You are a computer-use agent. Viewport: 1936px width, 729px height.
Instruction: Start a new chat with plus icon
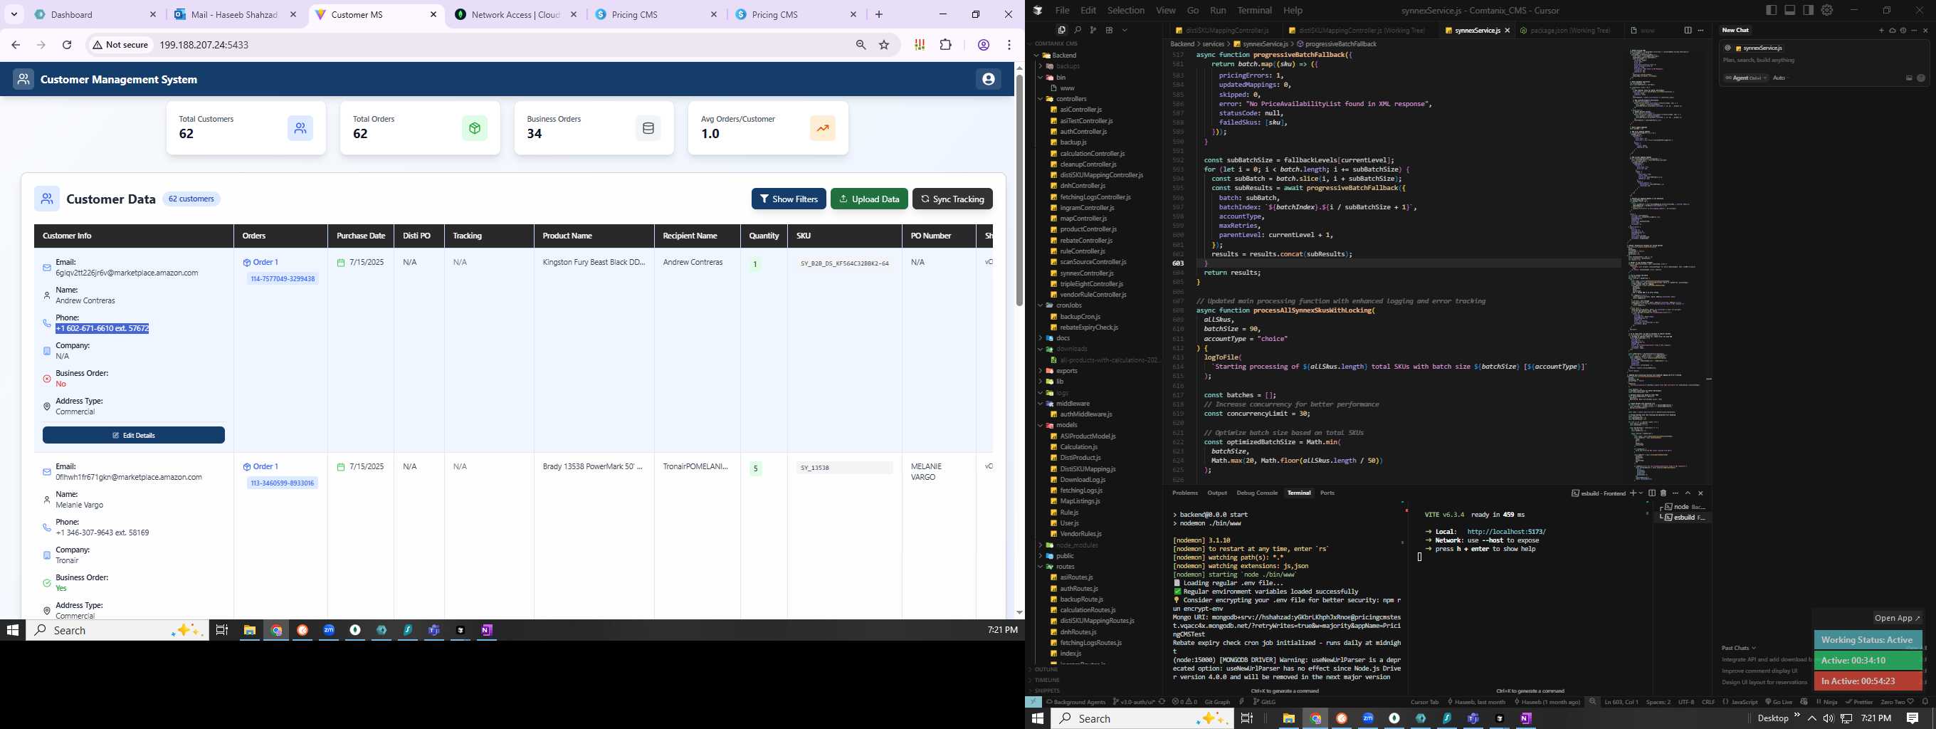(1881, 30)
